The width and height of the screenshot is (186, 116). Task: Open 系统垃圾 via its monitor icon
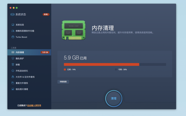point(13,25)
